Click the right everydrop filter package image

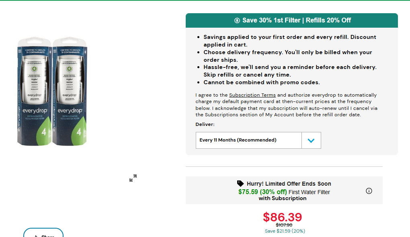70,92
